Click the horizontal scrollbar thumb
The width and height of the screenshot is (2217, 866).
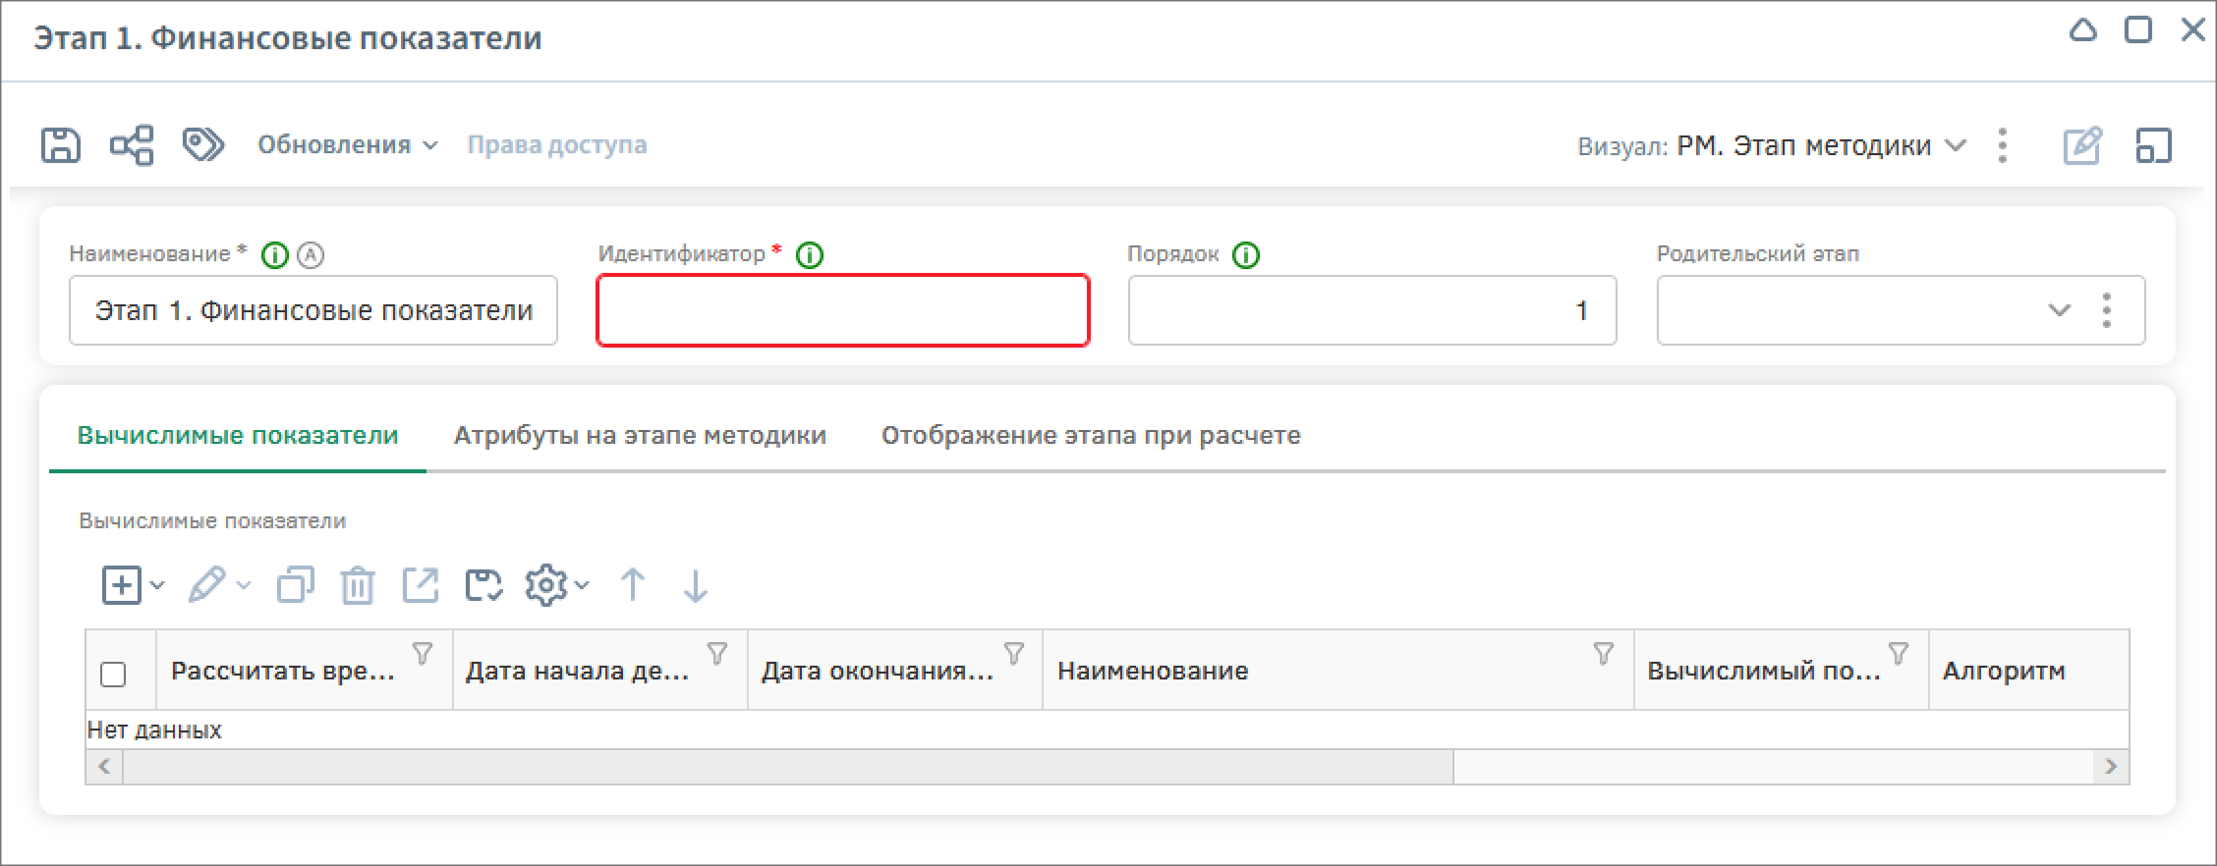(x=788, y=767)
